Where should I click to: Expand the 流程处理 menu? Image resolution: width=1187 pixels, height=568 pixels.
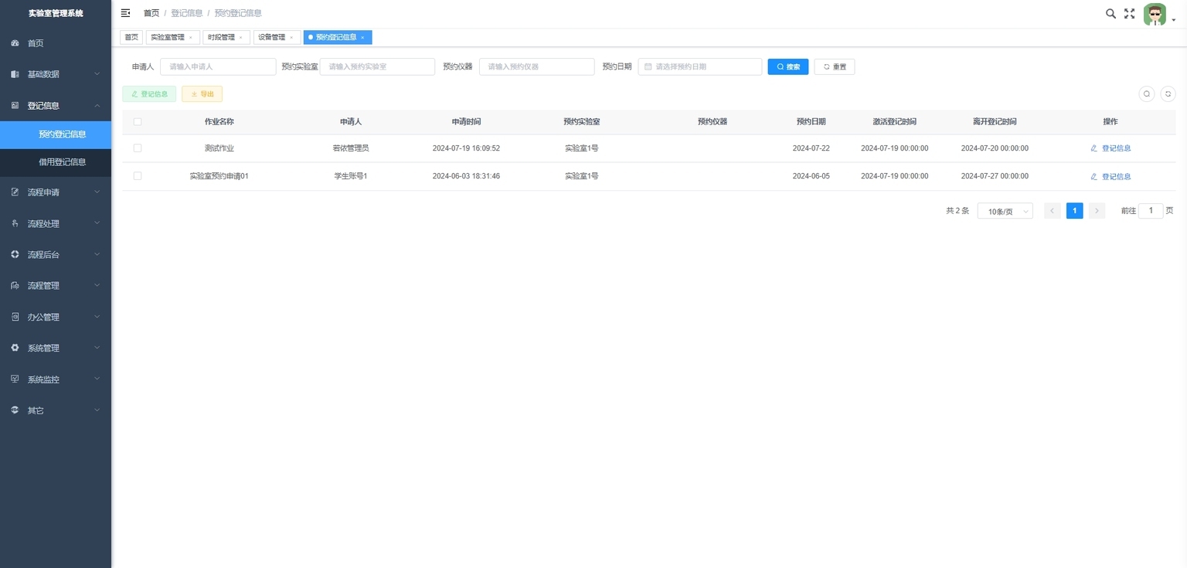pyautogui.click(x=56, y=223)
